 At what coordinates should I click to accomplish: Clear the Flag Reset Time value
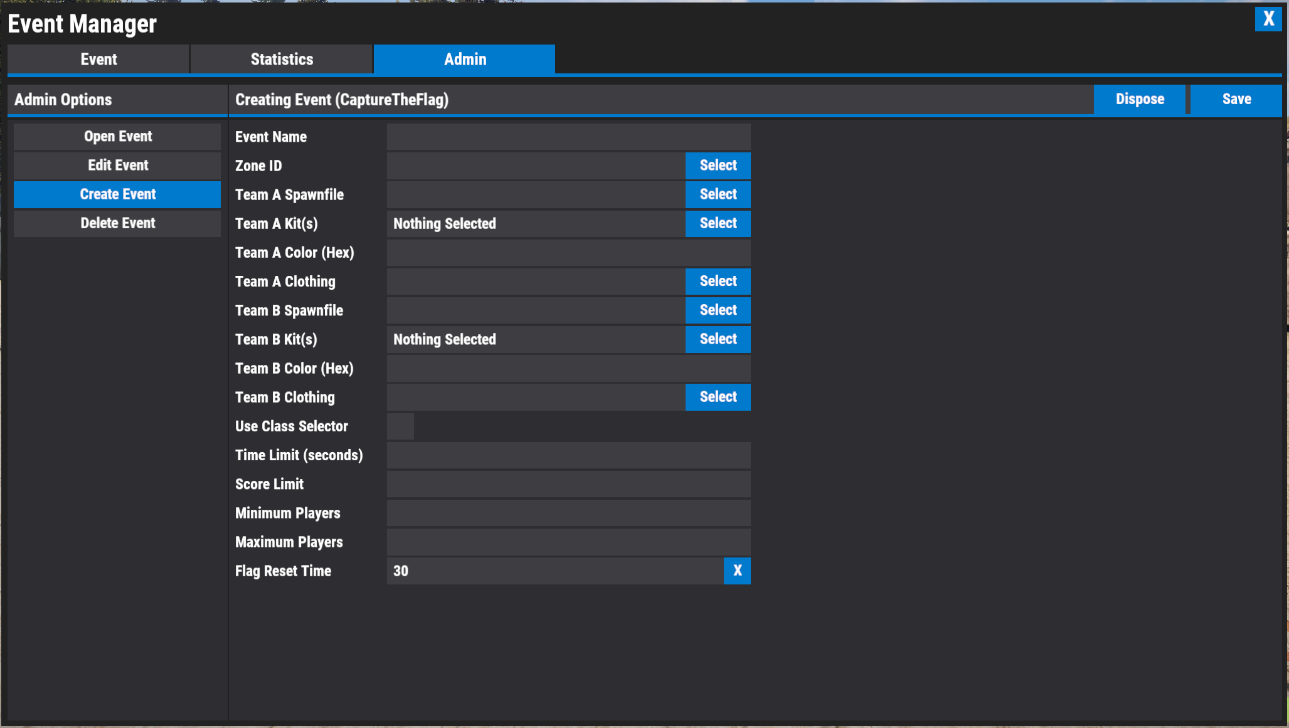tap(737, 571)
